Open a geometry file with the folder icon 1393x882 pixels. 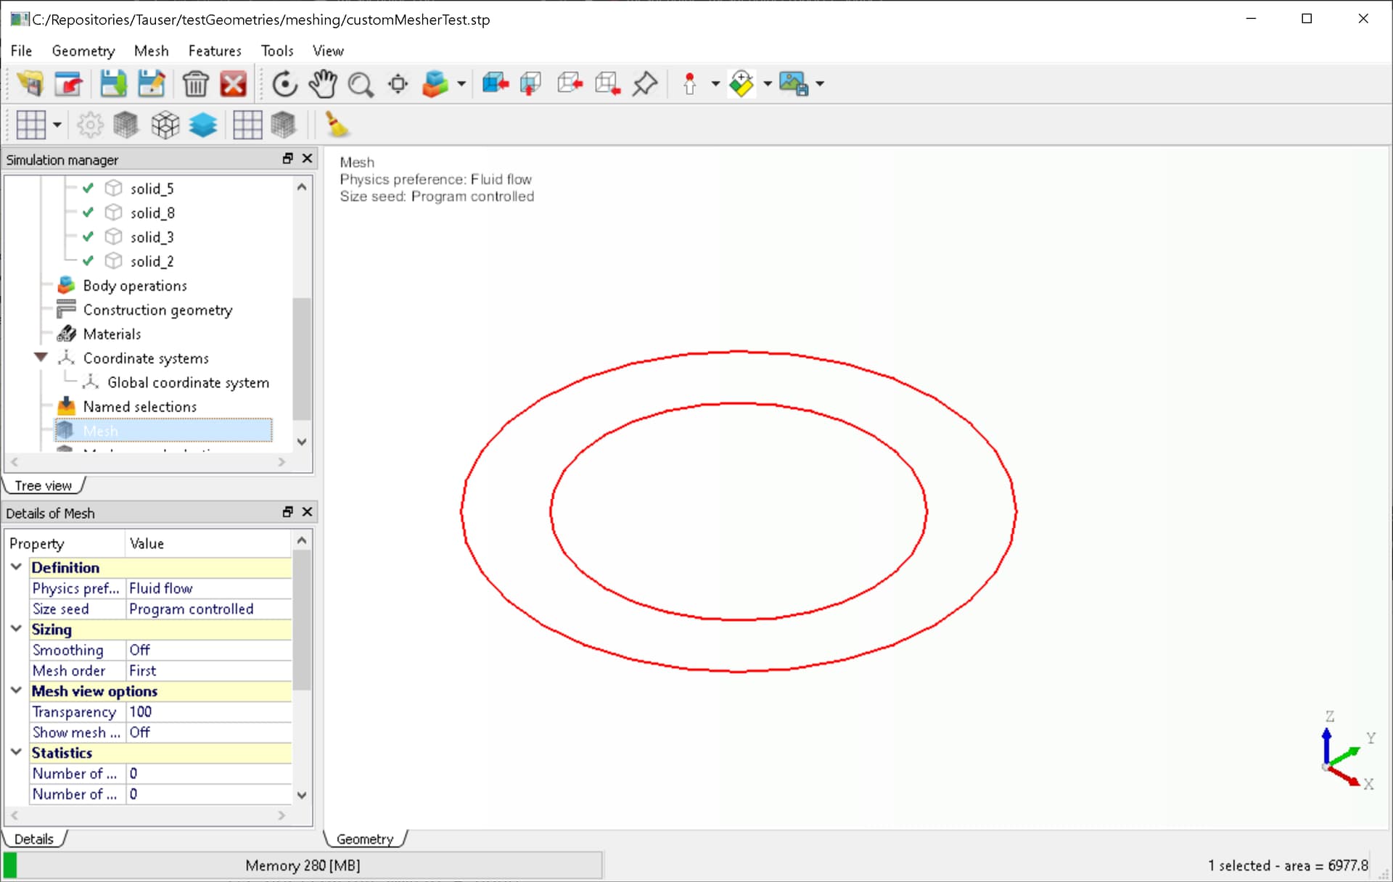30,84
